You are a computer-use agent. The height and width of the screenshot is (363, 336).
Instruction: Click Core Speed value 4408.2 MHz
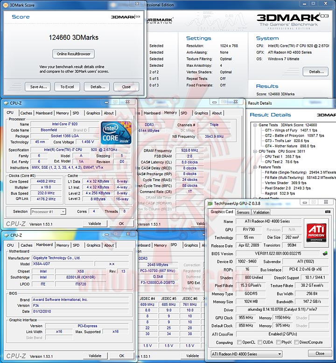[x=46, y=181]
